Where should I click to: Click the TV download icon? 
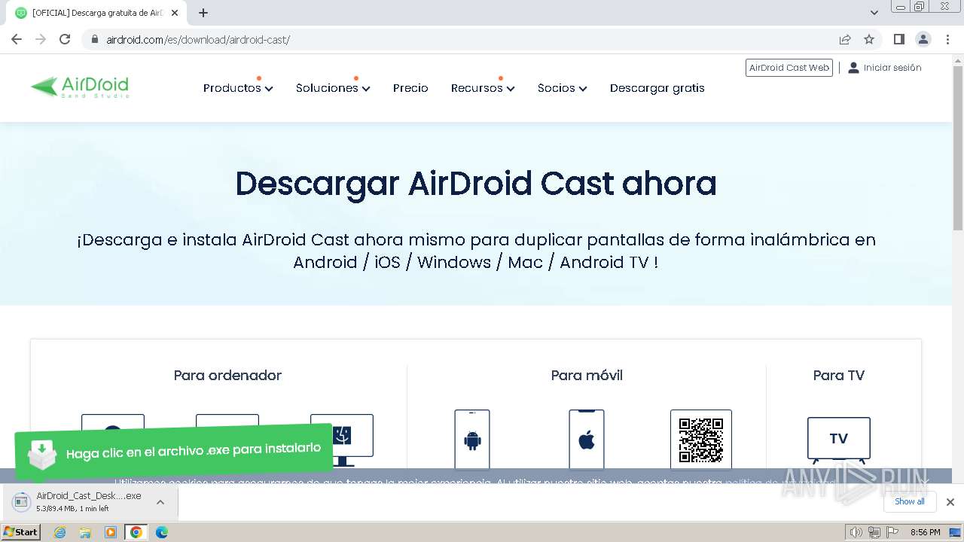click(x=839, y=440)
